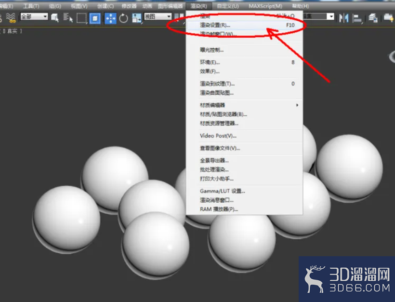
Task: Choose 批处理渲染... menu entry
Action: [244, 169]
